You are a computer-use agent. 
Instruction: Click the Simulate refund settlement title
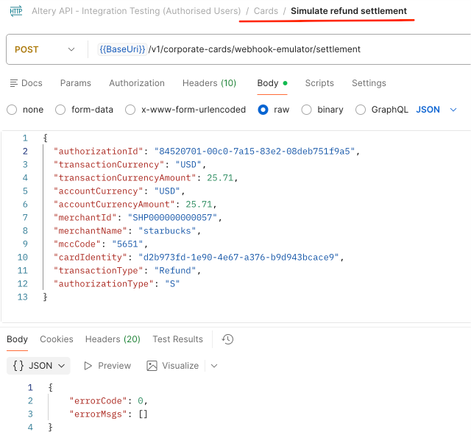(348, 11)
